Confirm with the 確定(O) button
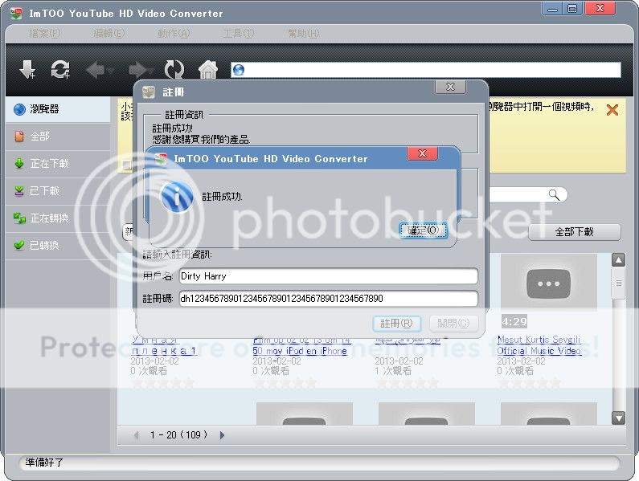Viewport: 639px width, 481px height. point(423,230)
